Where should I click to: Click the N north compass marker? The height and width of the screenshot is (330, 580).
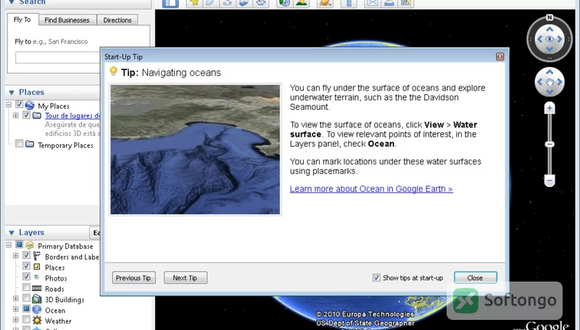coord(550,17)
